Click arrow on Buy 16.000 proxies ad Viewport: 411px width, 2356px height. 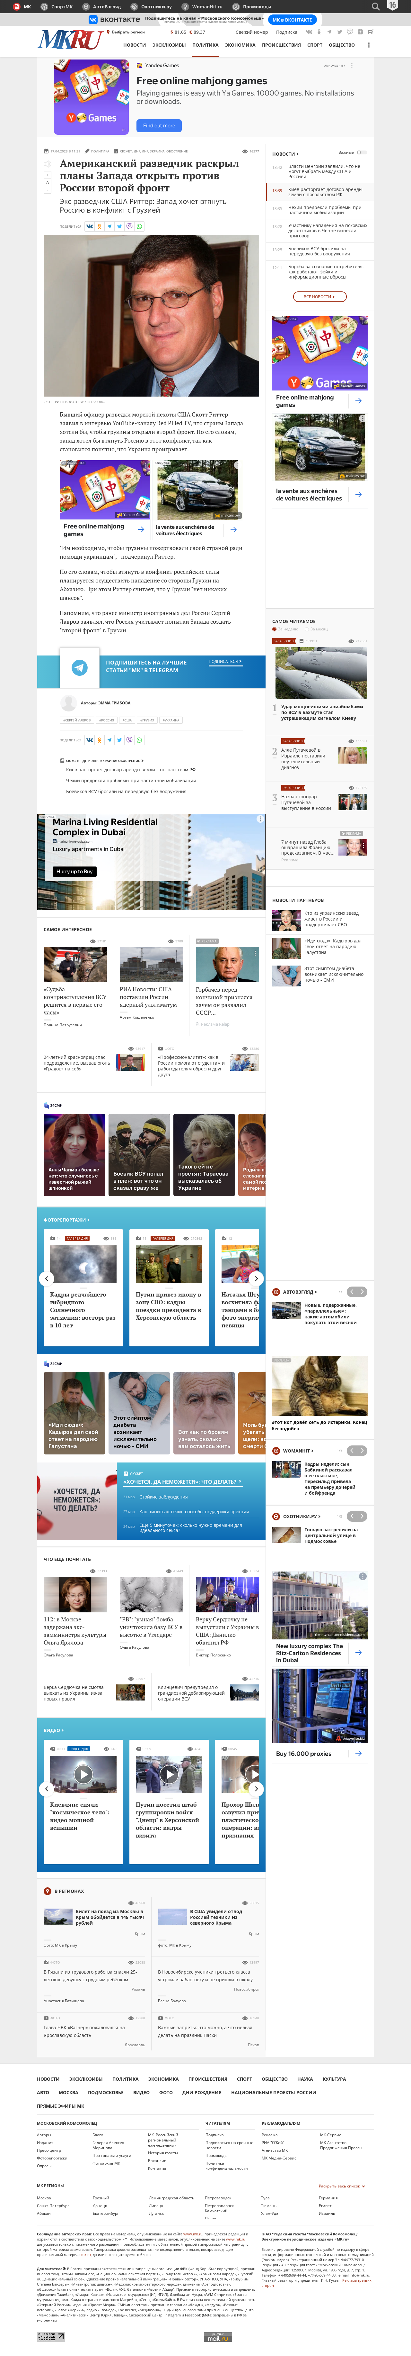(358, 1753)
